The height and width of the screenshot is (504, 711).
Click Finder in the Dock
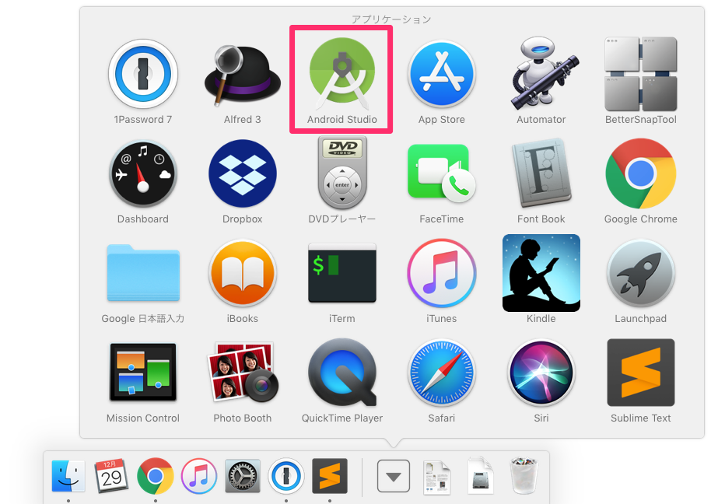[x=68, y=476]
